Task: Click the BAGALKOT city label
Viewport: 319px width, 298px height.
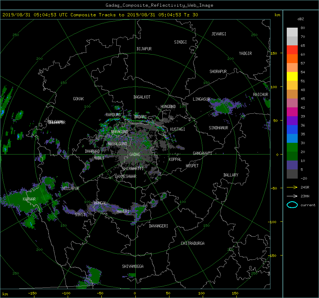Action: [x=142, y=97]
